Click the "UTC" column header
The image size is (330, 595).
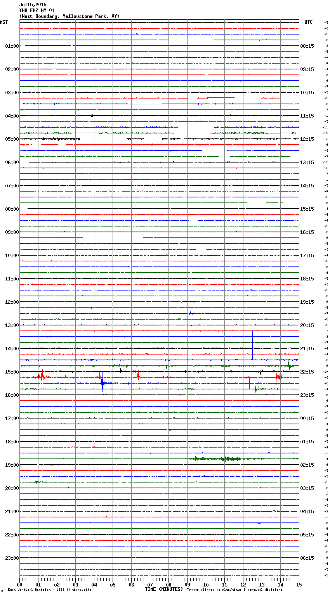point(309,22)
